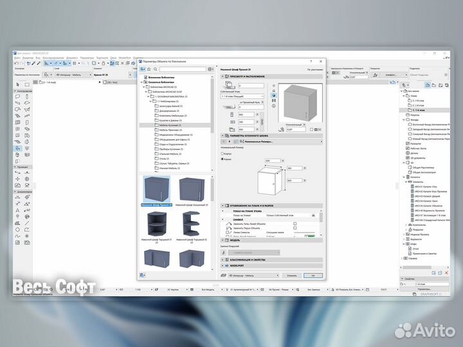This screenshot has width=463, height=347.
Task: Select the lower checked radio button under nominal size
Action: tap(222, 159)
